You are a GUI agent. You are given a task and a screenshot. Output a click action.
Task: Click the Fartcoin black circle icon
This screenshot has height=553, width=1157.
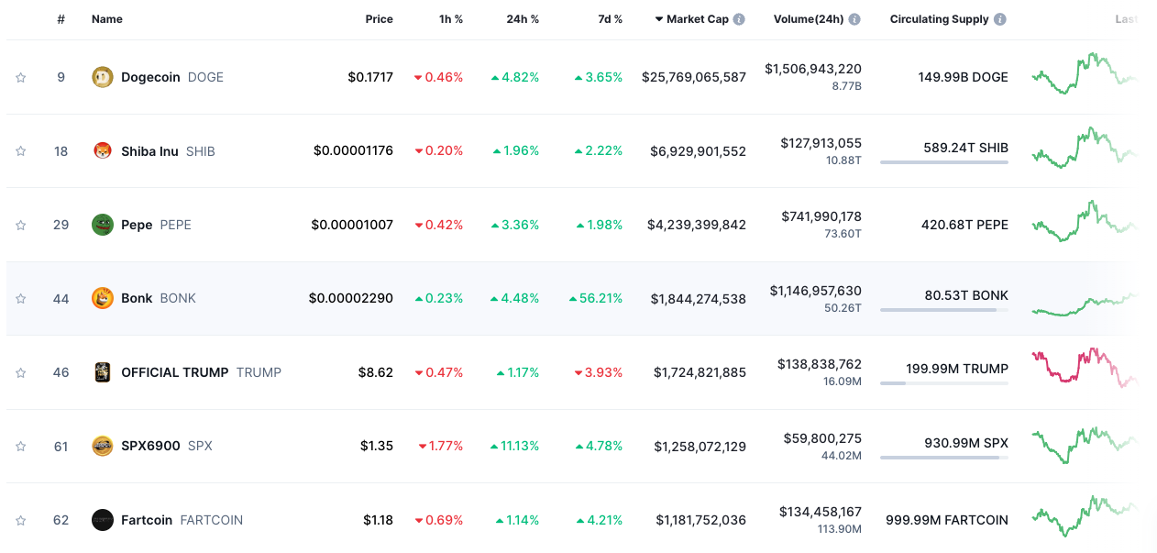coord(103,520)
